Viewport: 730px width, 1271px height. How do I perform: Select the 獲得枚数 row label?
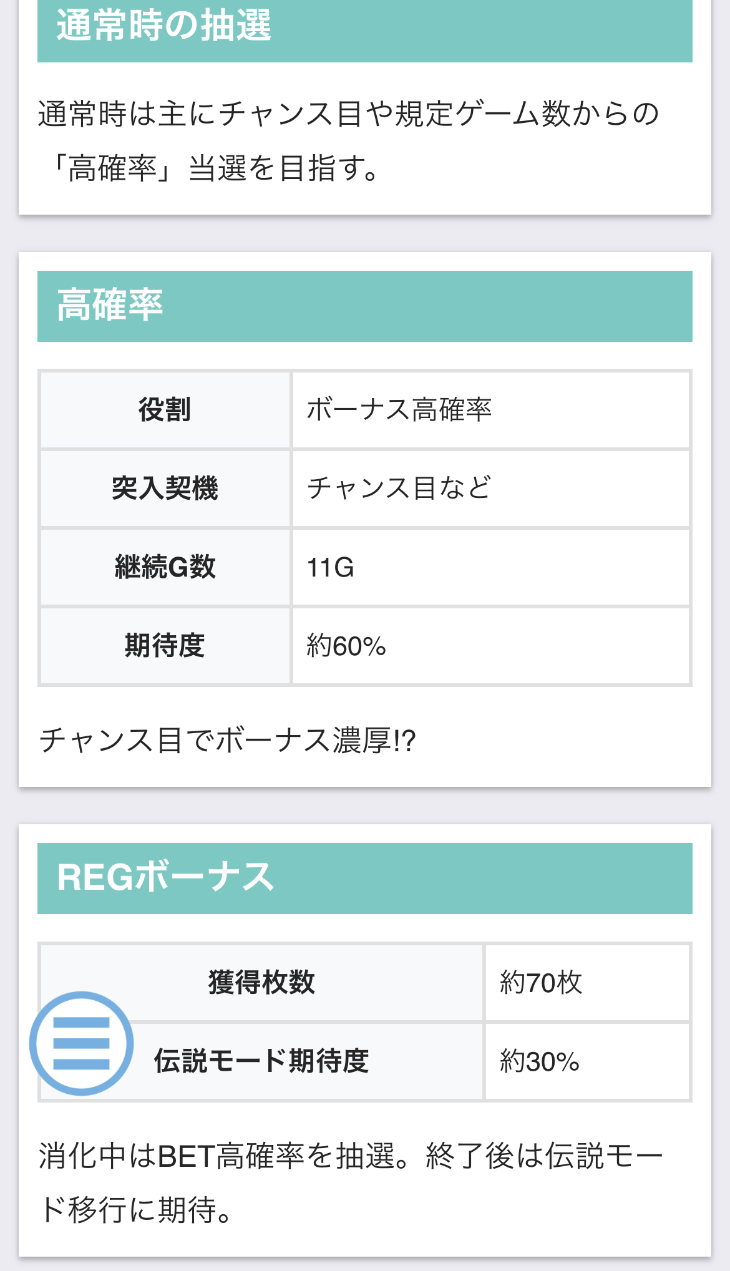[x=261, y=982]
